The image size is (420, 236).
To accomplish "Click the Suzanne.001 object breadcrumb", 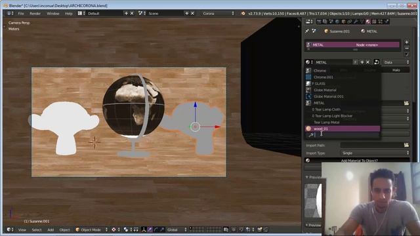I will [x=337, y=31].
